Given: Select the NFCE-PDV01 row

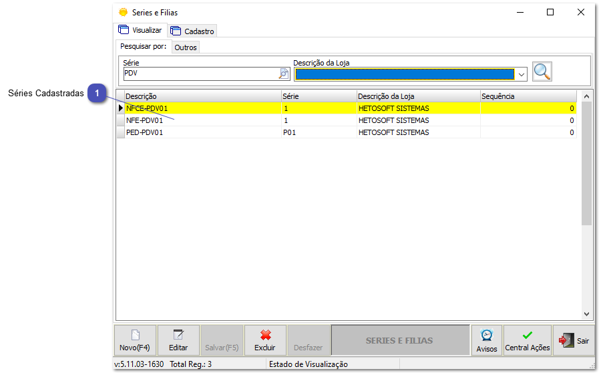Looking at the screenshot, I should [347, 108].
